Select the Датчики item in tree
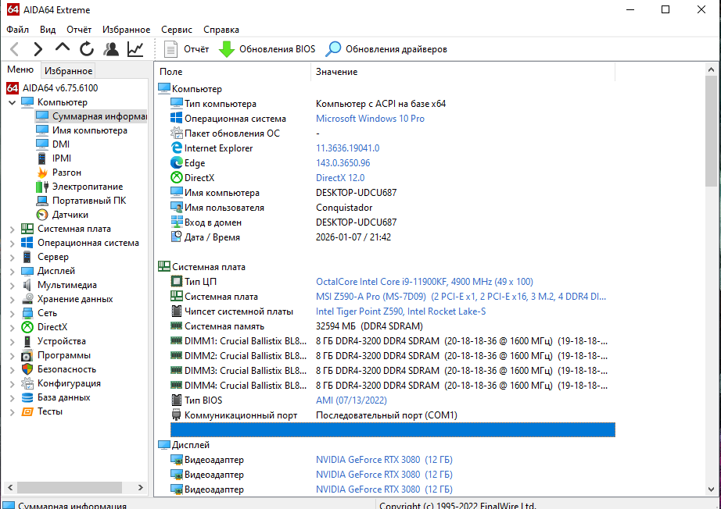 coord(70,215)
